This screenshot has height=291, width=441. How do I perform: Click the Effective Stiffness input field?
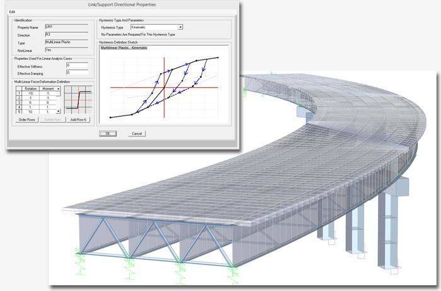(x=77, y=66)
